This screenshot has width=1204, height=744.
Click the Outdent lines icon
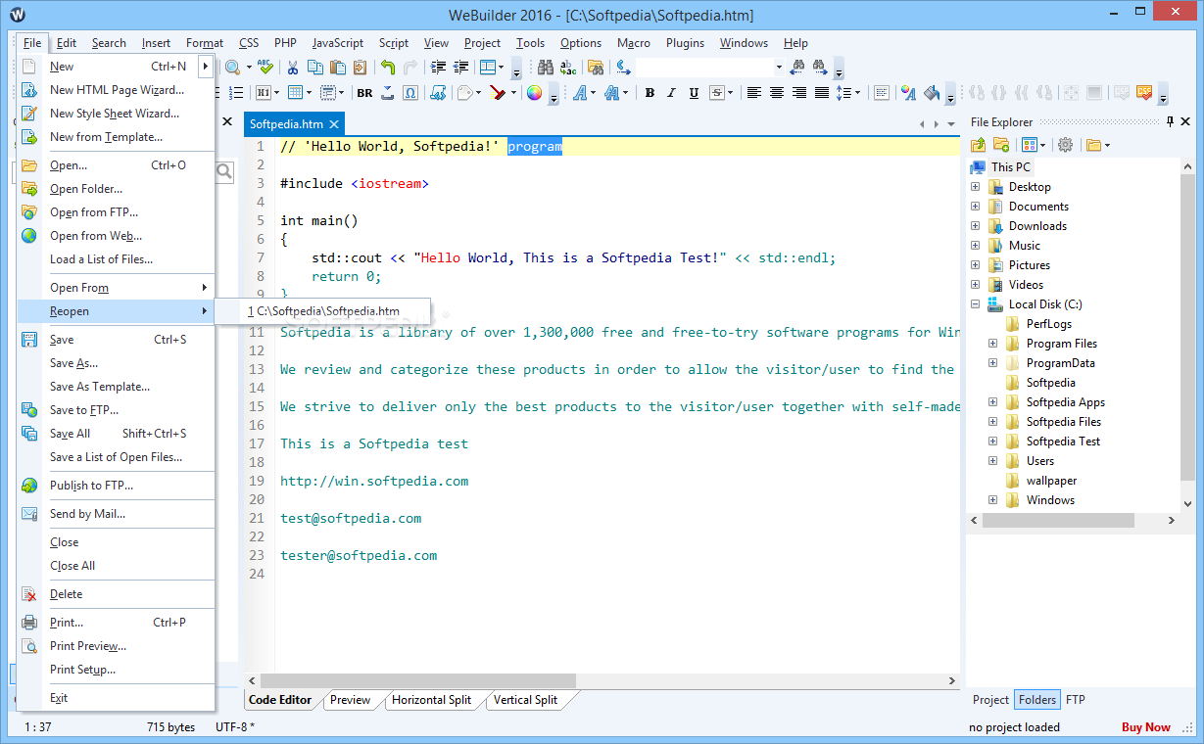460,67
